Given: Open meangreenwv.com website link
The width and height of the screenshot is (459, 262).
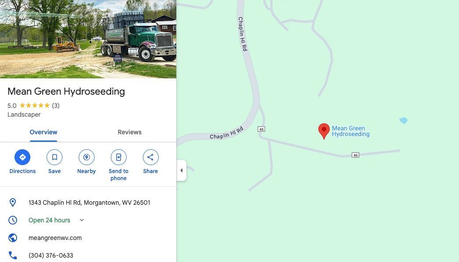Looking at the screenshot, I should (x=55, y=238).
